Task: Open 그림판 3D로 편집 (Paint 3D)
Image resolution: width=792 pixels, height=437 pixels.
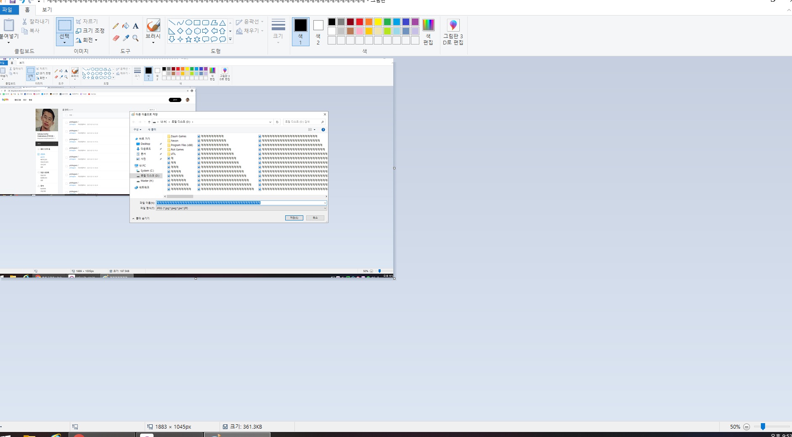Action: [x=453, y=32]
